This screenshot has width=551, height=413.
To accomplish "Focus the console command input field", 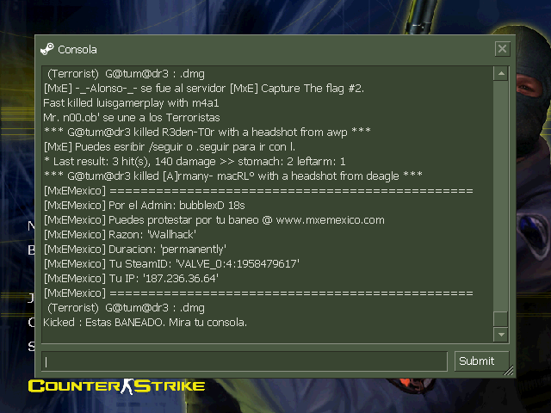I will [245, 361].
